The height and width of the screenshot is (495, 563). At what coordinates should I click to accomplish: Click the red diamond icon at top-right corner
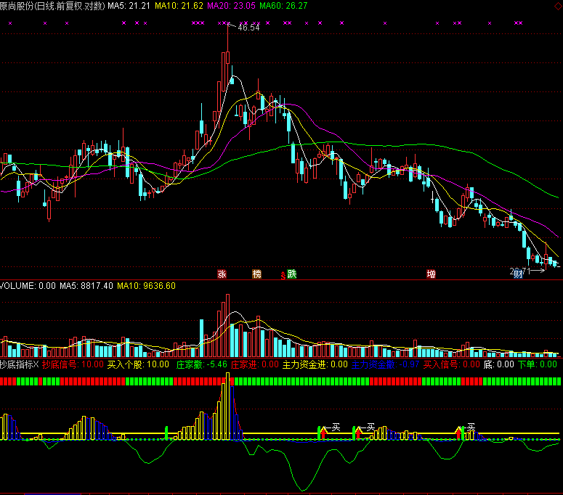click(x=559, y=6)
